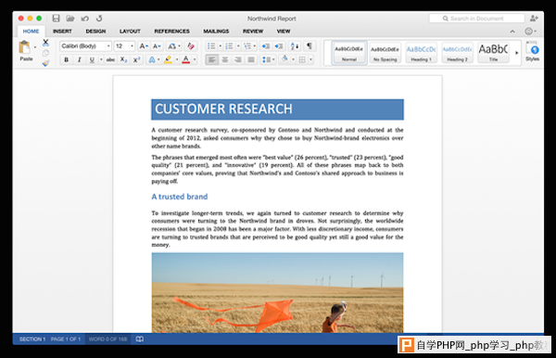Open the REFERENCES ribbon tab
The image size is (556, 358).
pyautogui.click(x=171, y=32)
